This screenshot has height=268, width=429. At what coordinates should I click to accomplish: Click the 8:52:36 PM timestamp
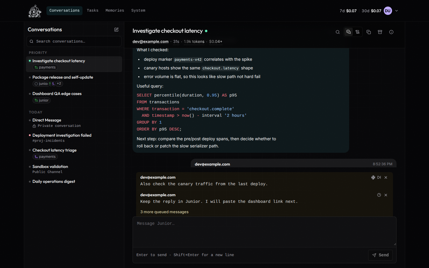383,164
